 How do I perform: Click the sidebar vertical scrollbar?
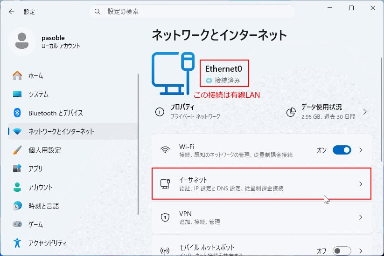tap(138, 144)
